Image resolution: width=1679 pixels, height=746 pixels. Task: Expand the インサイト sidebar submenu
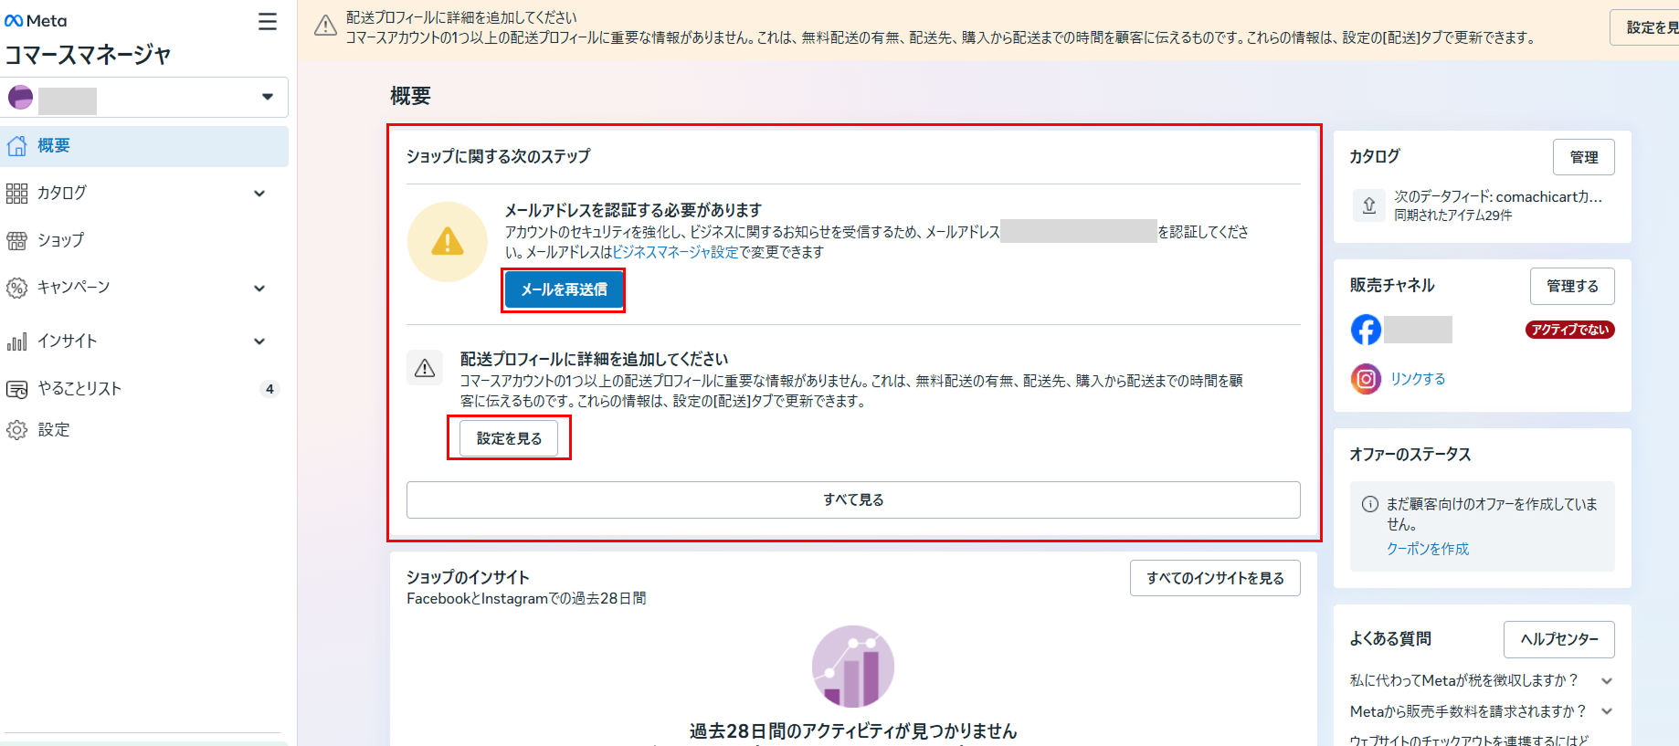pos(259,341)
